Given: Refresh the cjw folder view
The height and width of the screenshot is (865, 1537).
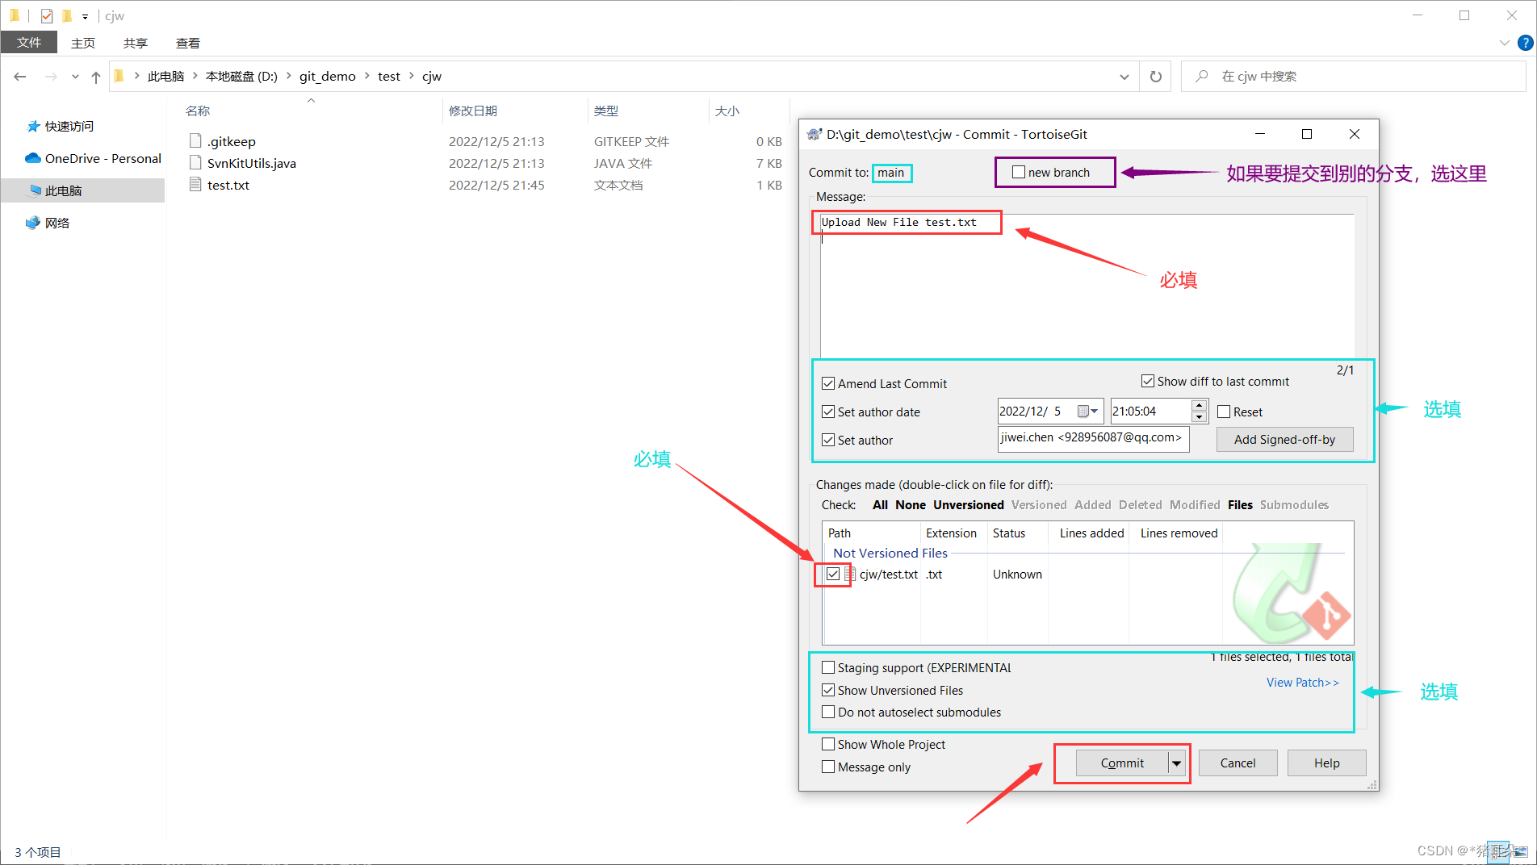Looking at the screenshot, I should (x=1156, y=77).
